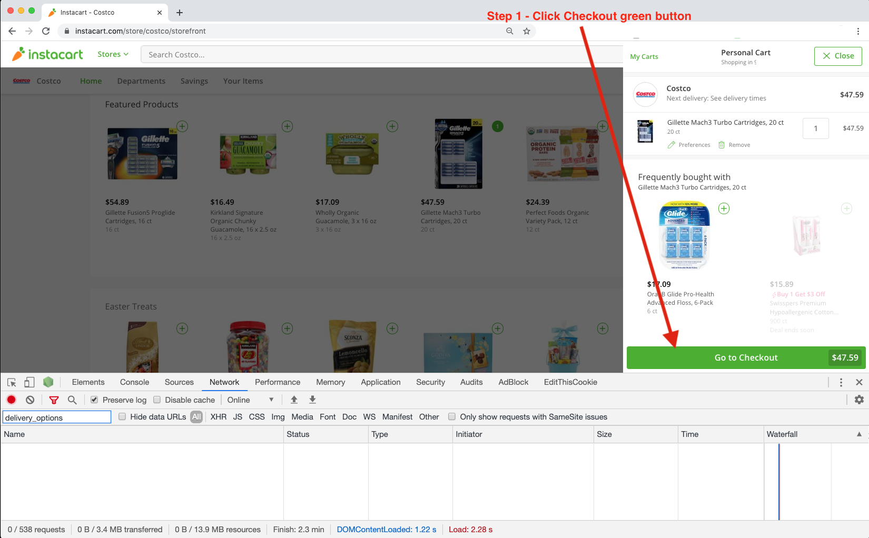Add Oral-B Glide floss to cart
The height and width of the screenshot is (538, 869).
(x=724, y=208)
